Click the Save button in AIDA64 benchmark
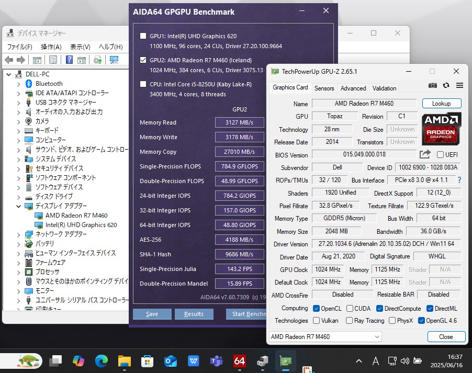 (152, 314)
